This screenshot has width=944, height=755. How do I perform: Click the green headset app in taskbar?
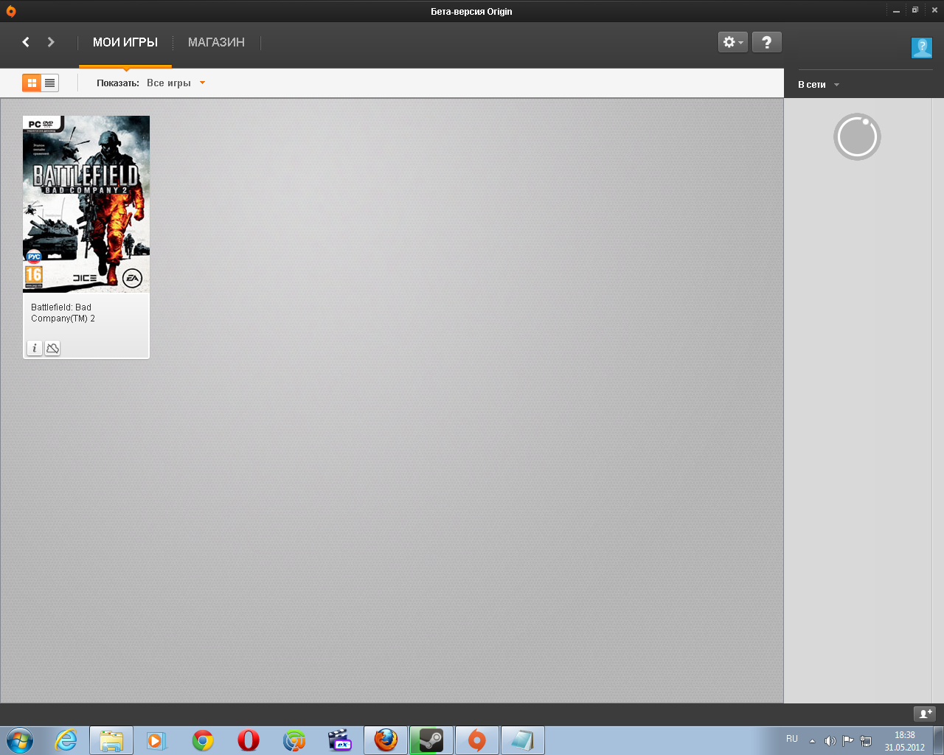pos(294,740)
